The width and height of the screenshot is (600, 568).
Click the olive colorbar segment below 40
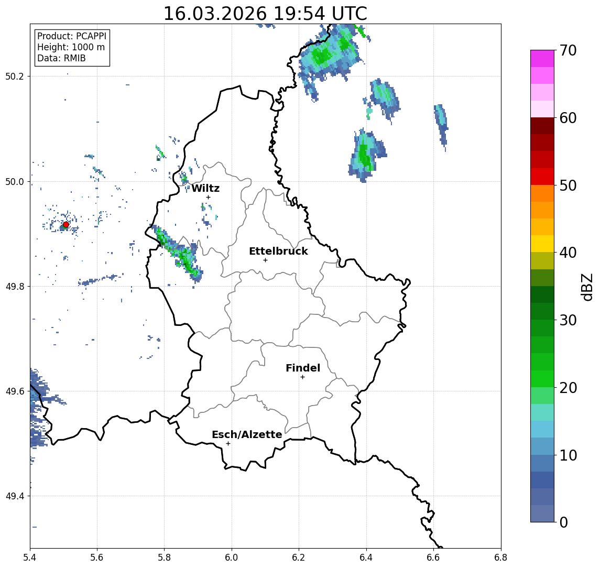tap(542, 260)
